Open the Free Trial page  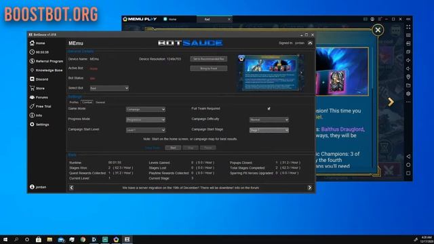[x=41, y=106]
